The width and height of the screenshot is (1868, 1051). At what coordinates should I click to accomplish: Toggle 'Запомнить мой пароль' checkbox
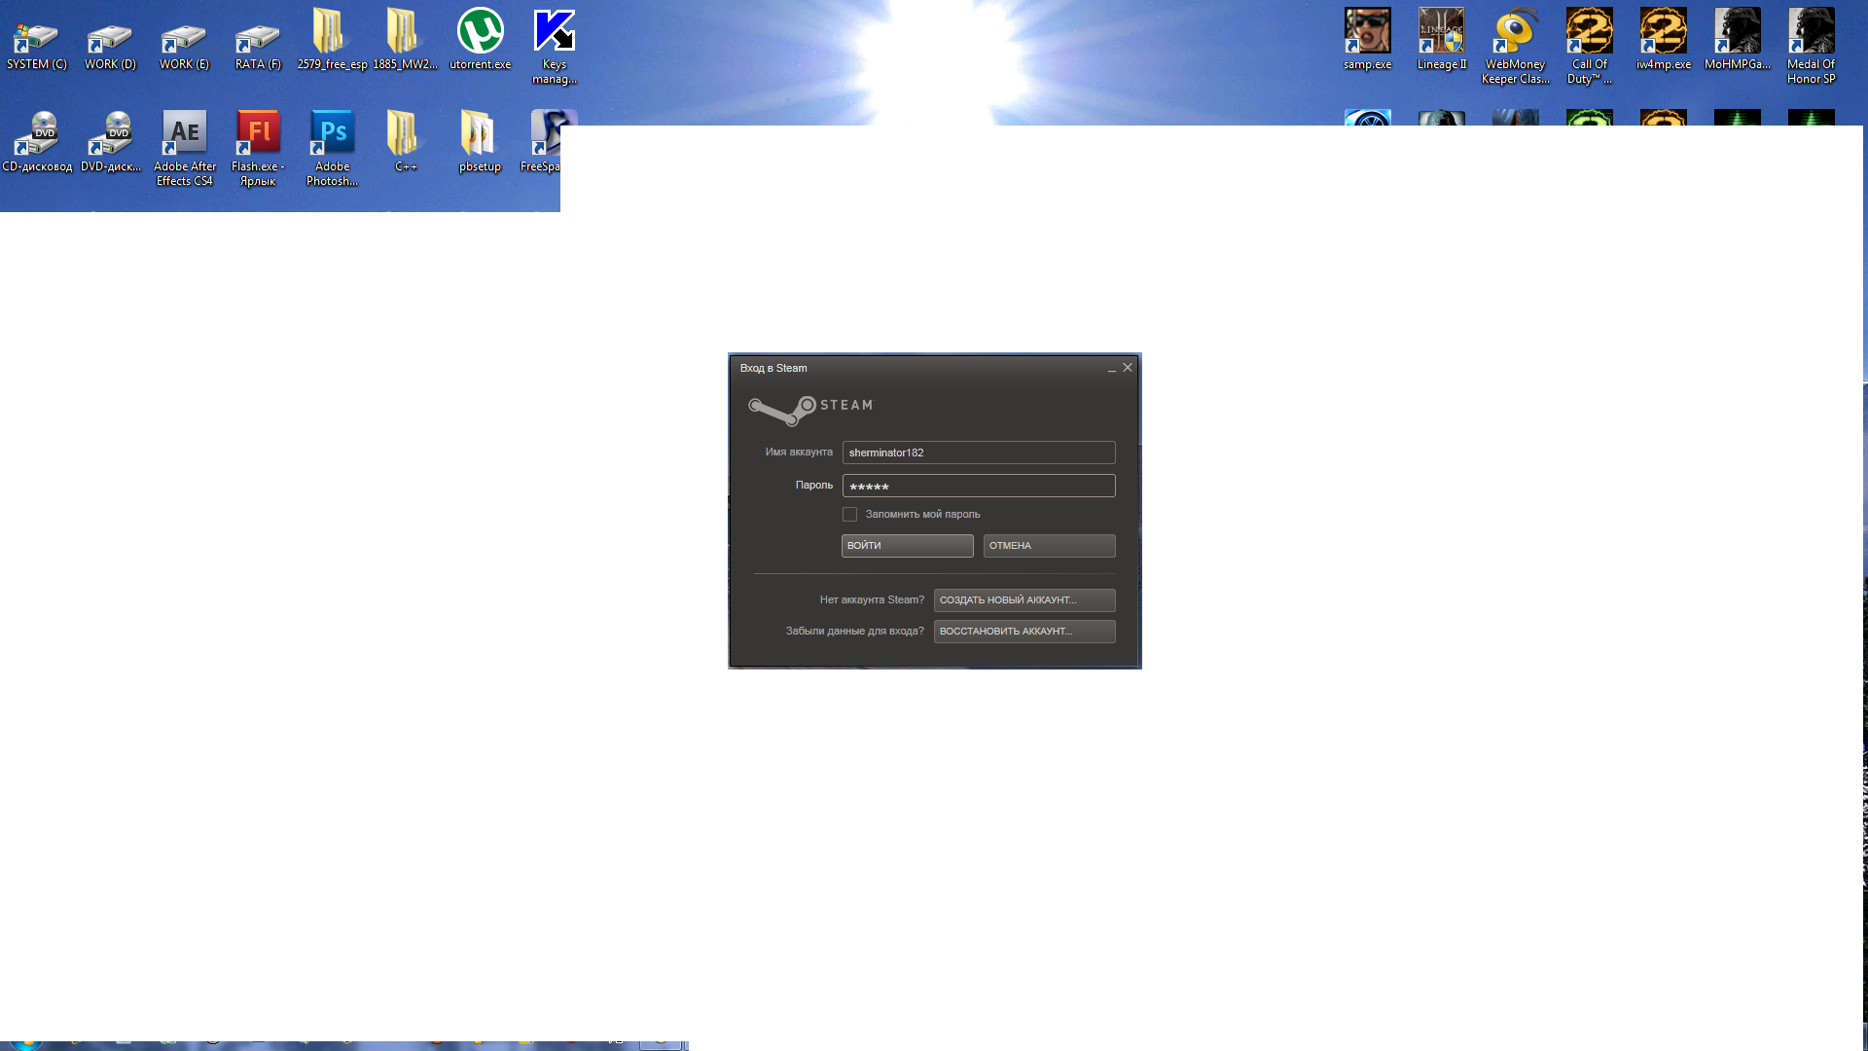pos(849,514)
